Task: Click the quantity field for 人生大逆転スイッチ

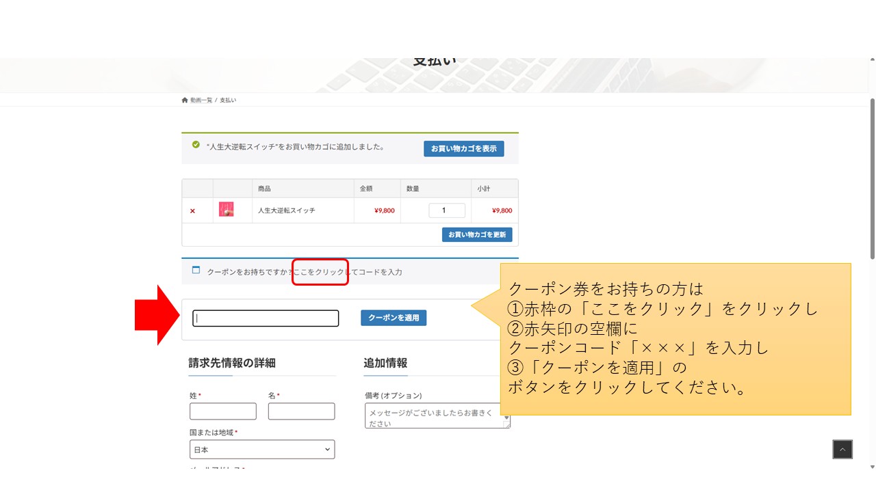Action: [447, 210]
